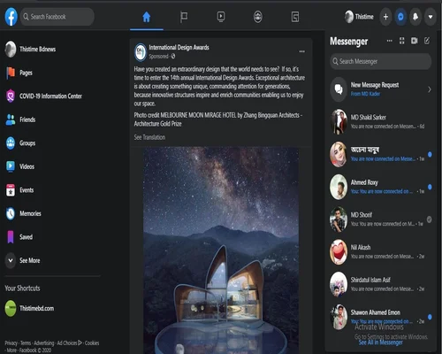The height and width of the screenshot is (354, 442).
Task: Open International Design Awards page name
Action: pos(179,47)
